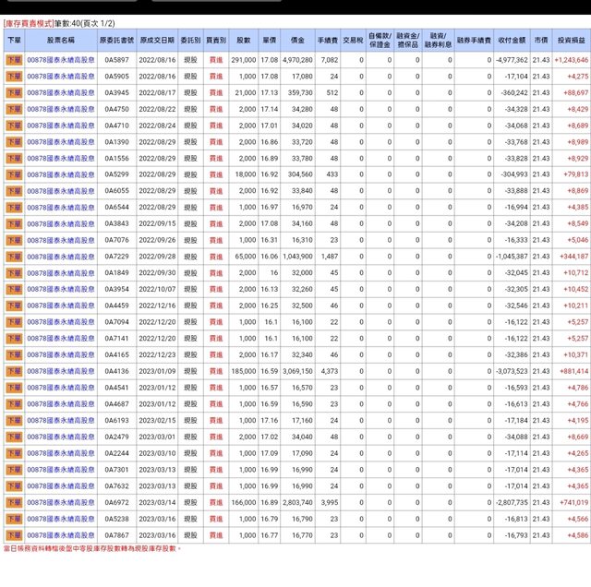
Task: Click the +1,243,646 profit value
Action: tap(571, 59)
